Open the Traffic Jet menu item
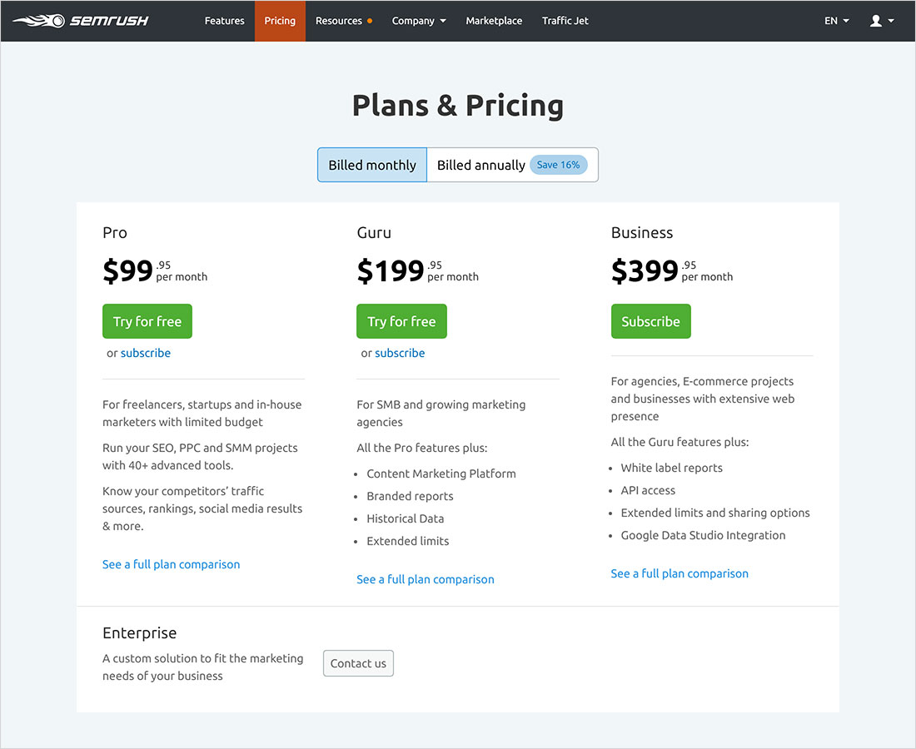 (x=565, y=21)
